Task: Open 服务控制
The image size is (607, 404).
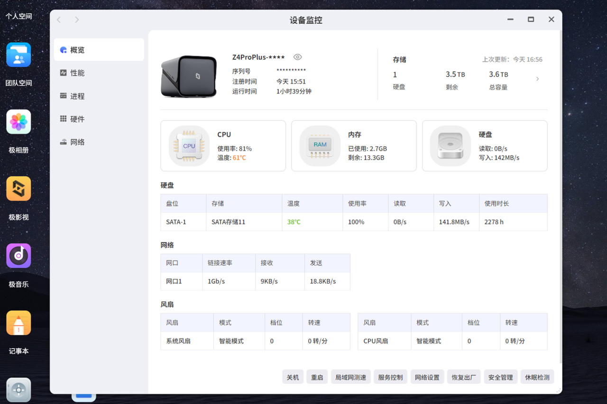Action: (x=391, y=377)
